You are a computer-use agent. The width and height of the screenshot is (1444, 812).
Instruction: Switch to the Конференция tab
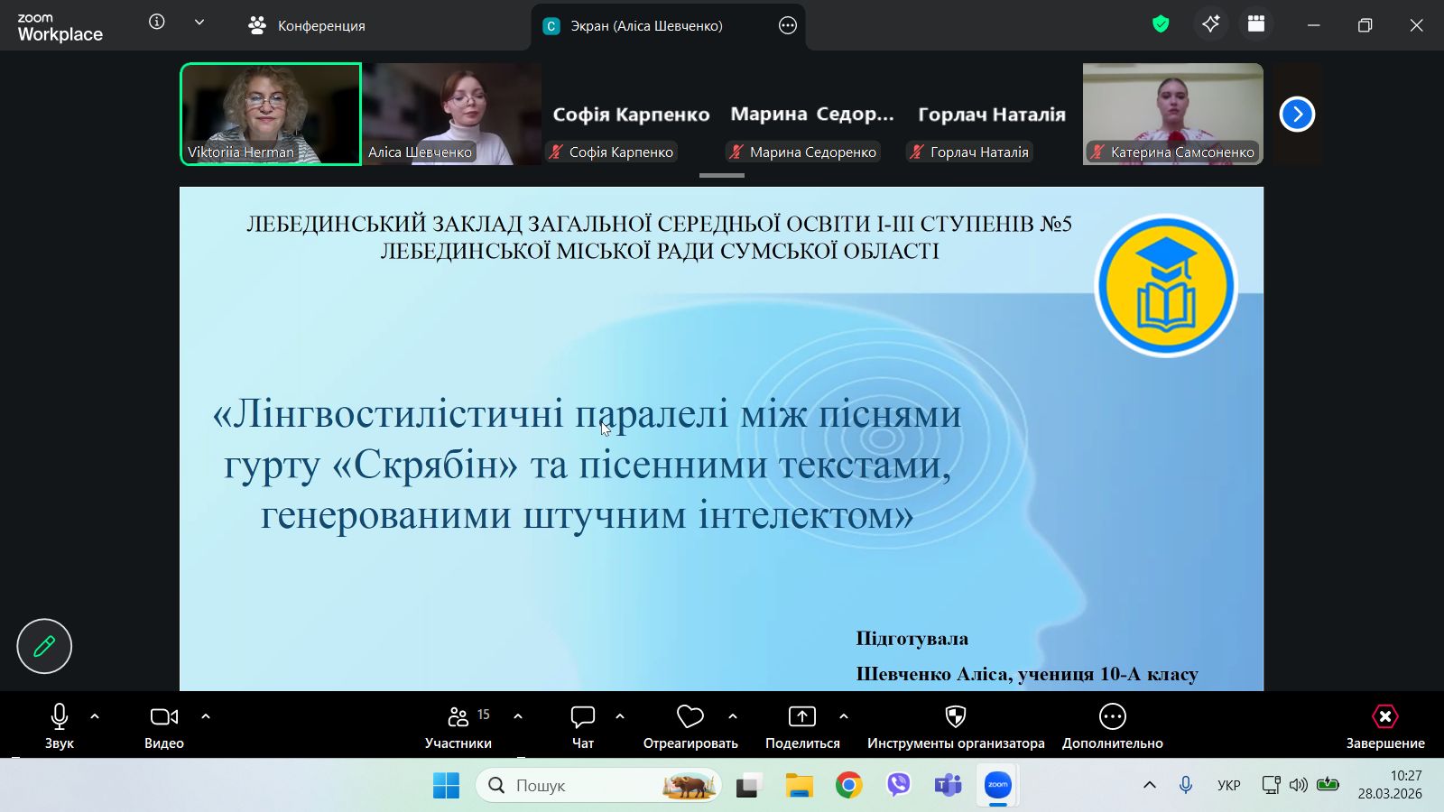click(x=307, y=26)
